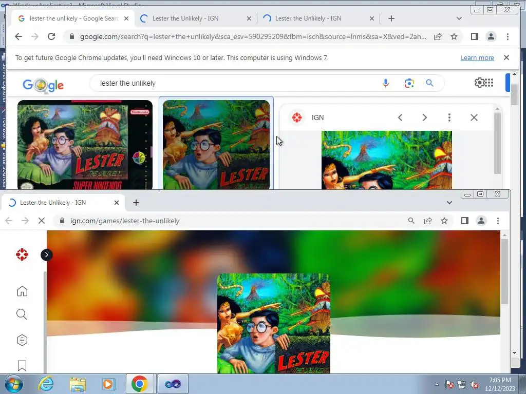526x394 pixels.
Task: Open the IGN sidebar hexagon icon
Action: [x=22, y=340]
